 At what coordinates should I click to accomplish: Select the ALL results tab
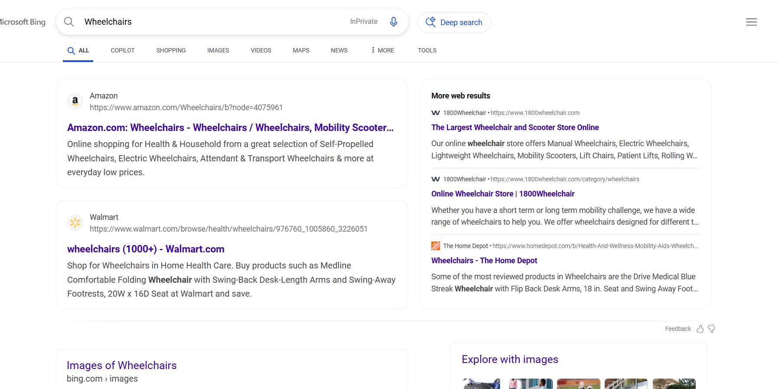tap(78, 50)
